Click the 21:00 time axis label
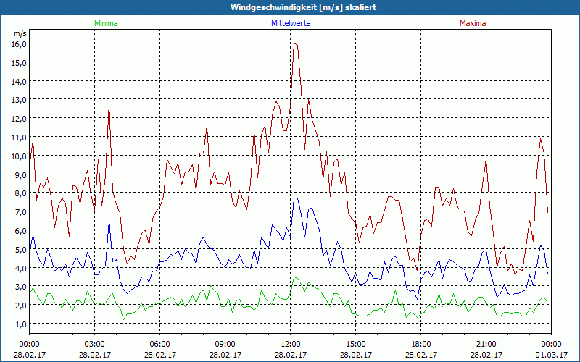The width and height of the screenshot is (580, 362). tap(486, 345)
